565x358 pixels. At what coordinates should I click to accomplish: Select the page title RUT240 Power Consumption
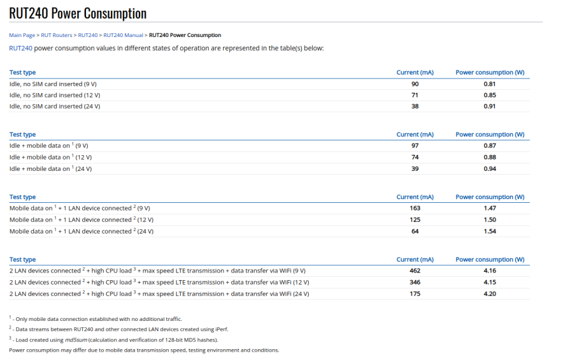coord(78,13)
